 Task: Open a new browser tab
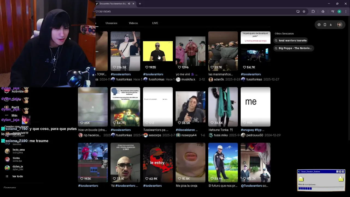tap(140, 4)
